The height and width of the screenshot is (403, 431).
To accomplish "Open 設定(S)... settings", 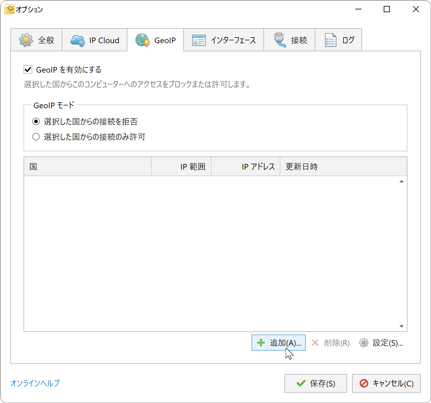I will 381,343.
